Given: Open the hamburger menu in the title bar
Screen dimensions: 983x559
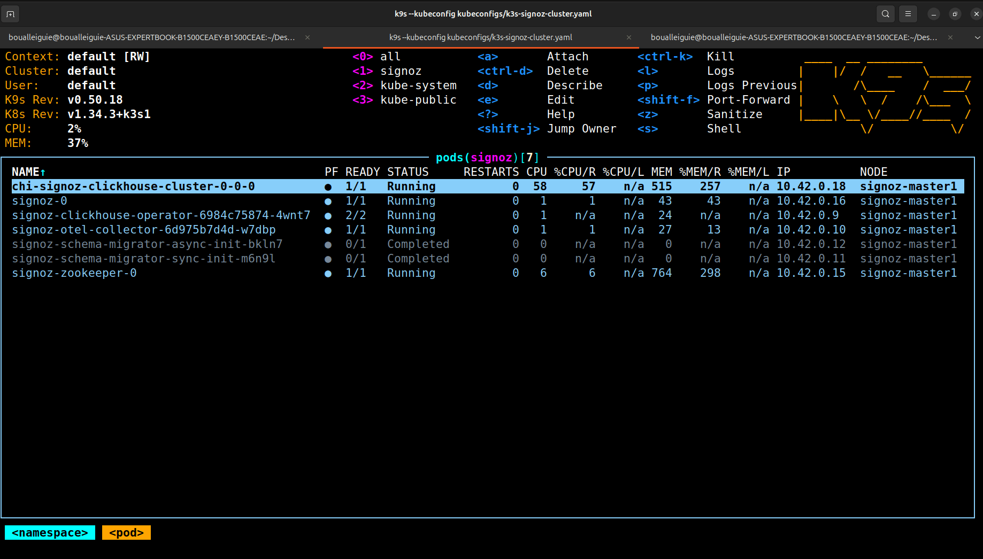Looking at the screenshot, I should (908, 14).
